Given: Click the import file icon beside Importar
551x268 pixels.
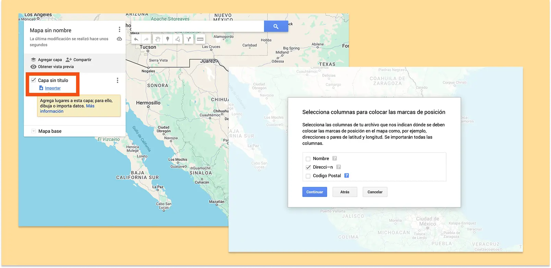Looking at the screenshot, I should (41, 88).
